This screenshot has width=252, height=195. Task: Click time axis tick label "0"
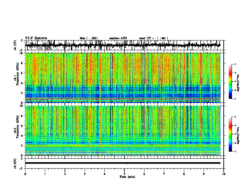pos(25,174)
